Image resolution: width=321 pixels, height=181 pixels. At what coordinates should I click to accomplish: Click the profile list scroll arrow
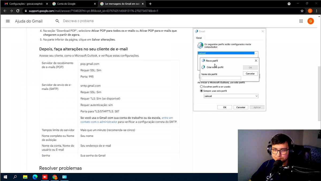[256, 53]
